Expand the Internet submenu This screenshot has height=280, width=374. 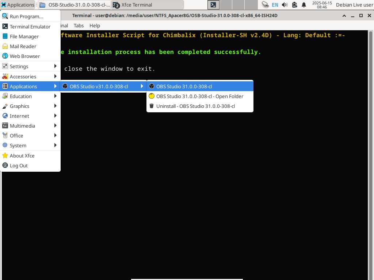[30, 116]
